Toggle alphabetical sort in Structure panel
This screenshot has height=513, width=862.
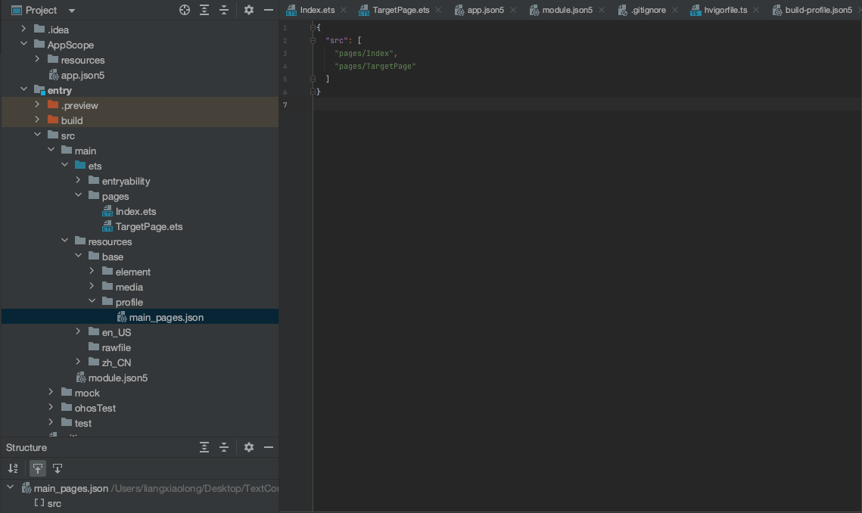13,468
